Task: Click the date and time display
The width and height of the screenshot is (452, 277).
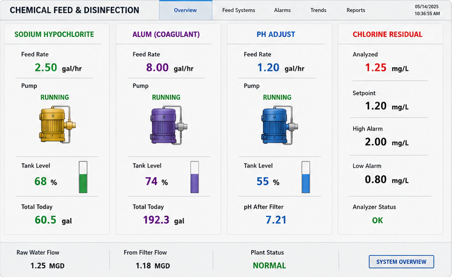Action: (x=427, y=10)
